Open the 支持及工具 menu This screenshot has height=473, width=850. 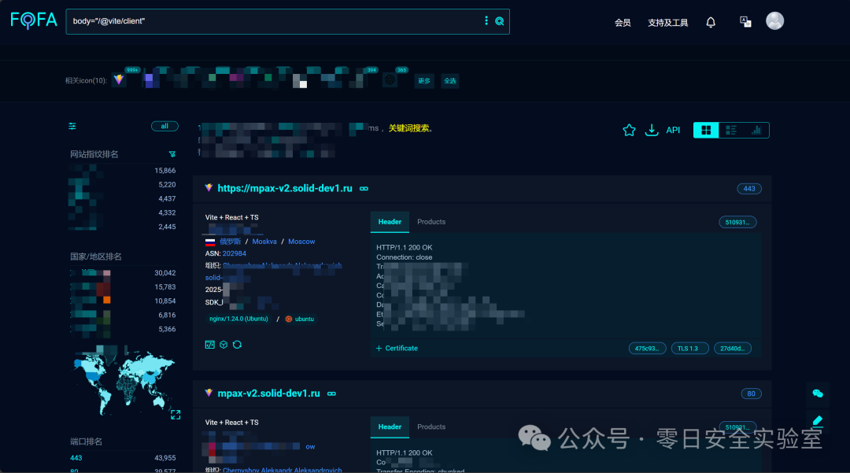pos(667,23)
